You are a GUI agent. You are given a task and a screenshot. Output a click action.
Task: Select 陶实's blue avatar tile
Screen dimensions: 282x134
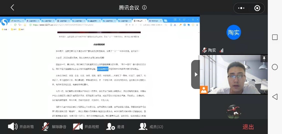click(x=234, y=32)
